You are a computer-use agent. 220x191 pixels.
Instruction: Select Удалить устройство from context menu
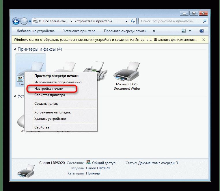(x=50, y=119)
